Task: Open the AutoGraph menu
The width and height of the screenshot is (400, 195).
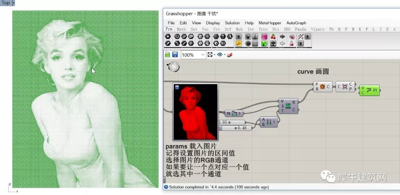Action: tap(296, 23)
